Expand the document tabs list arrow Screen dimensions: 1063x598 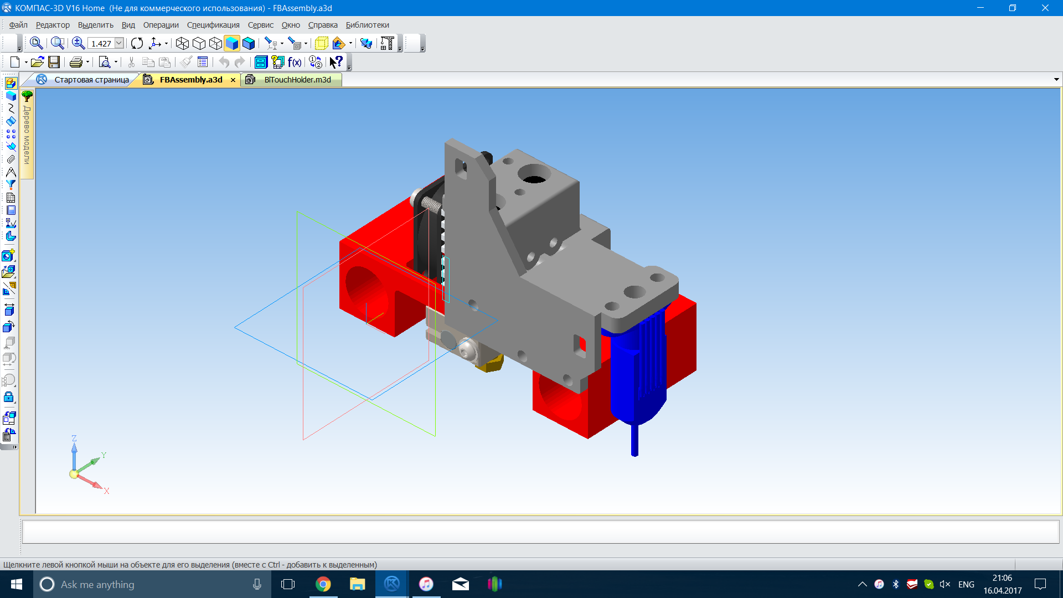pos(1056,80)
